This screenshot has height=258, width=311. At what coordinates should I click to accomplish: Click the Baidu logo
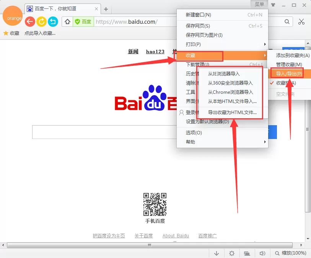pos(146,98)
